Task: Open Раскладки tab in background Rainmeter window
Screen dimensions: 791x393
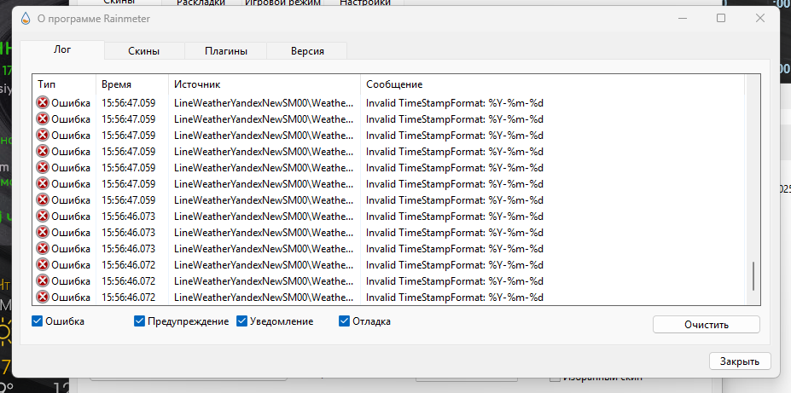Action: click(201, 3)
